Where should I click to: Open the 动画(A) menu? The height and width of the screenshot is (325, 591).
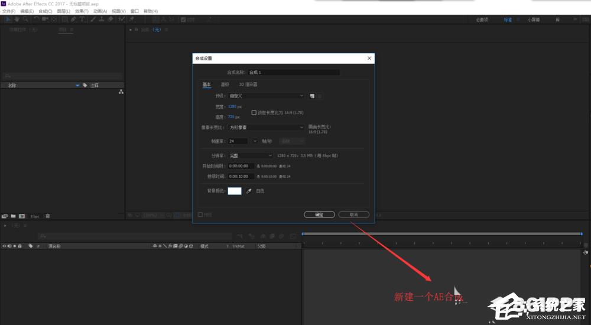(x=100, y=11)
